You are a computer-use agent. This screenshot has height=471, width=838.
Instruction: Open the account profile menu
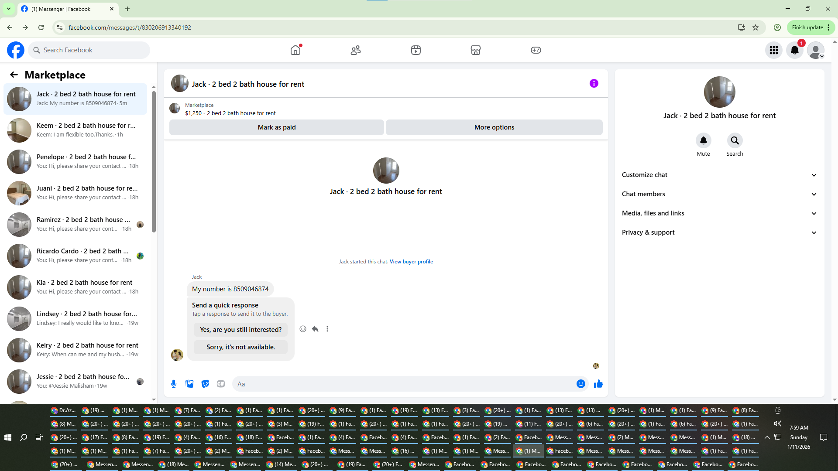pos(816,50)
